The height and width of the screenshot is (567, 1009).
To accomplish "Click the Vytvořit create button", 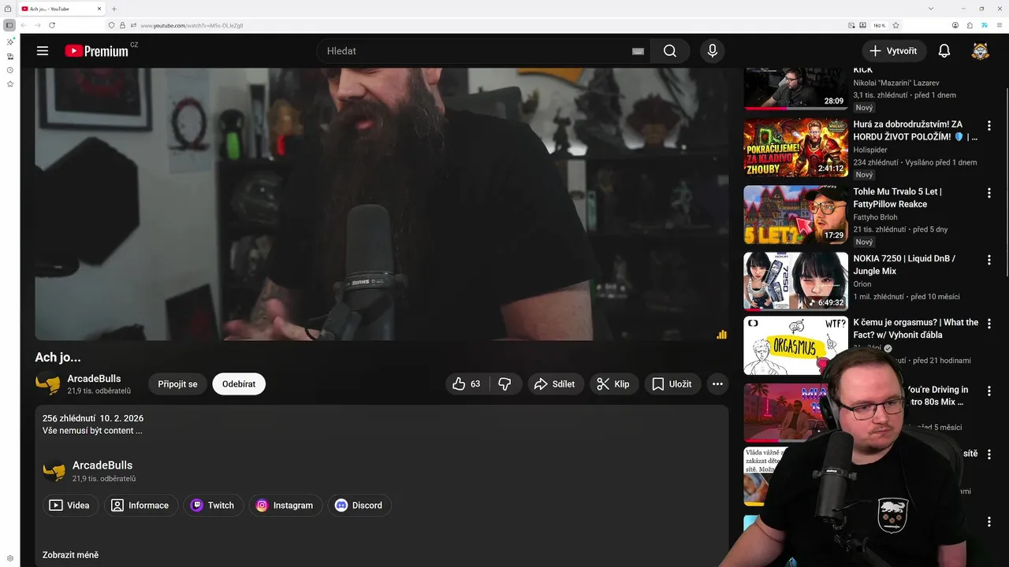I will [894, 51].
